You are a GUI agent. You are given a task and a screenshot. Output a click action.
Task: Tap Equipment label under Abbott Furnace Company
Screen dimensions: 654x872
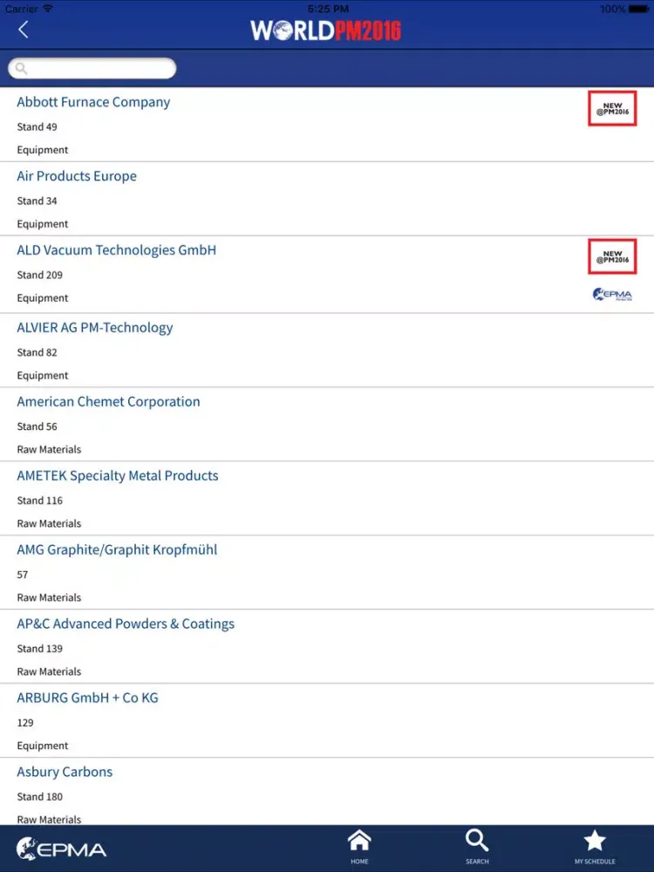[42, 150]
